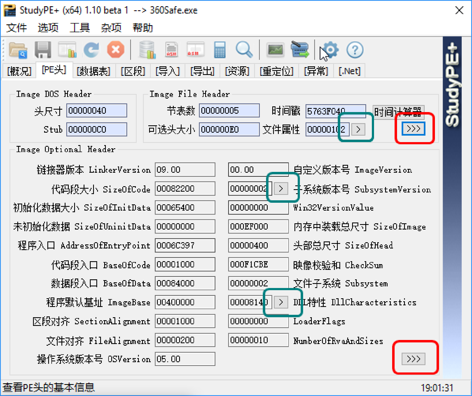The image size is (472, 396).
Task: Open the 选项 menu
Action: point(48,28)
